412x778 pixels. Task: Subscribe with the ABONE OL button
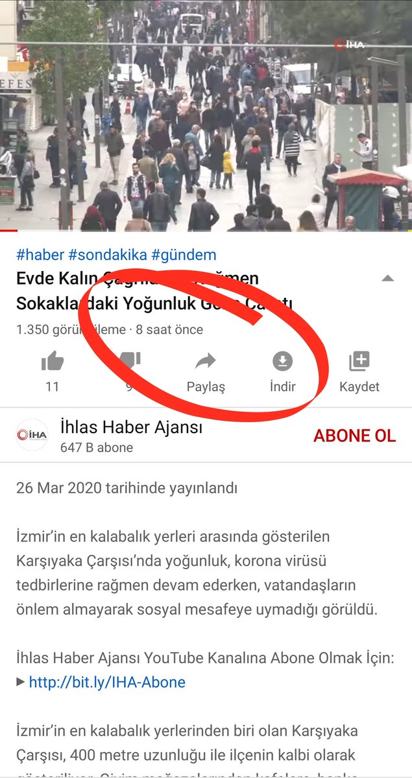pyautogui.click(x=354, y=436)
